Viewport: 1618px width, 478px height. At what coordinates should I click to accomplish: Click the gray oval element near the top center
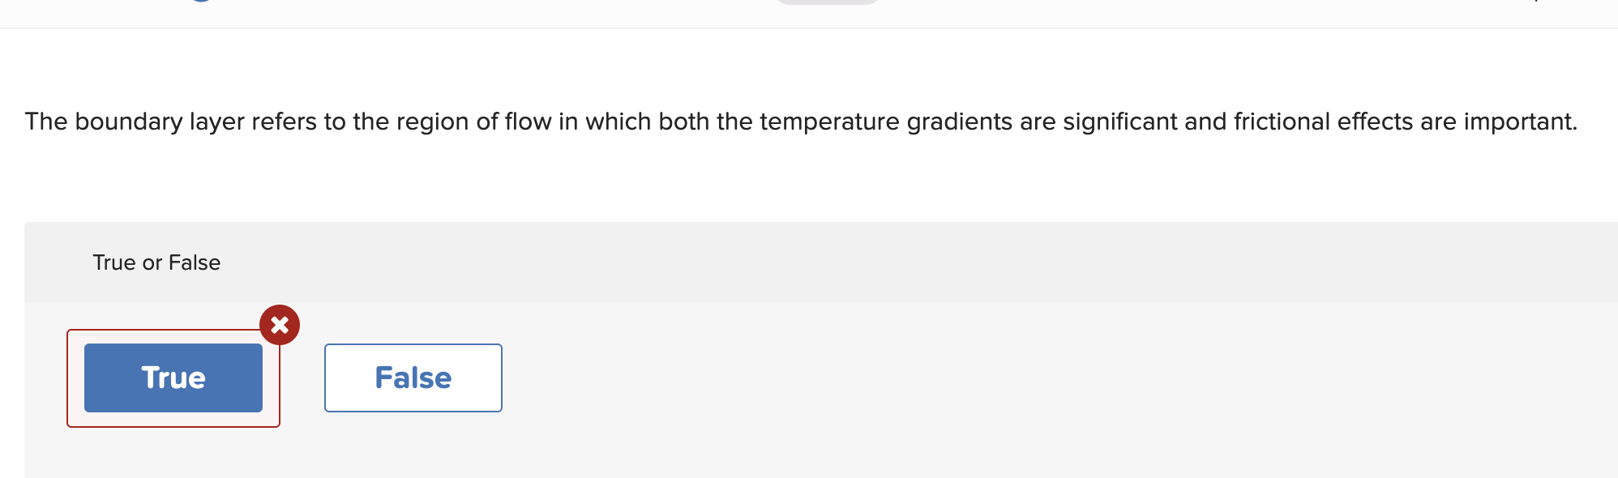[x=826, y=3]
